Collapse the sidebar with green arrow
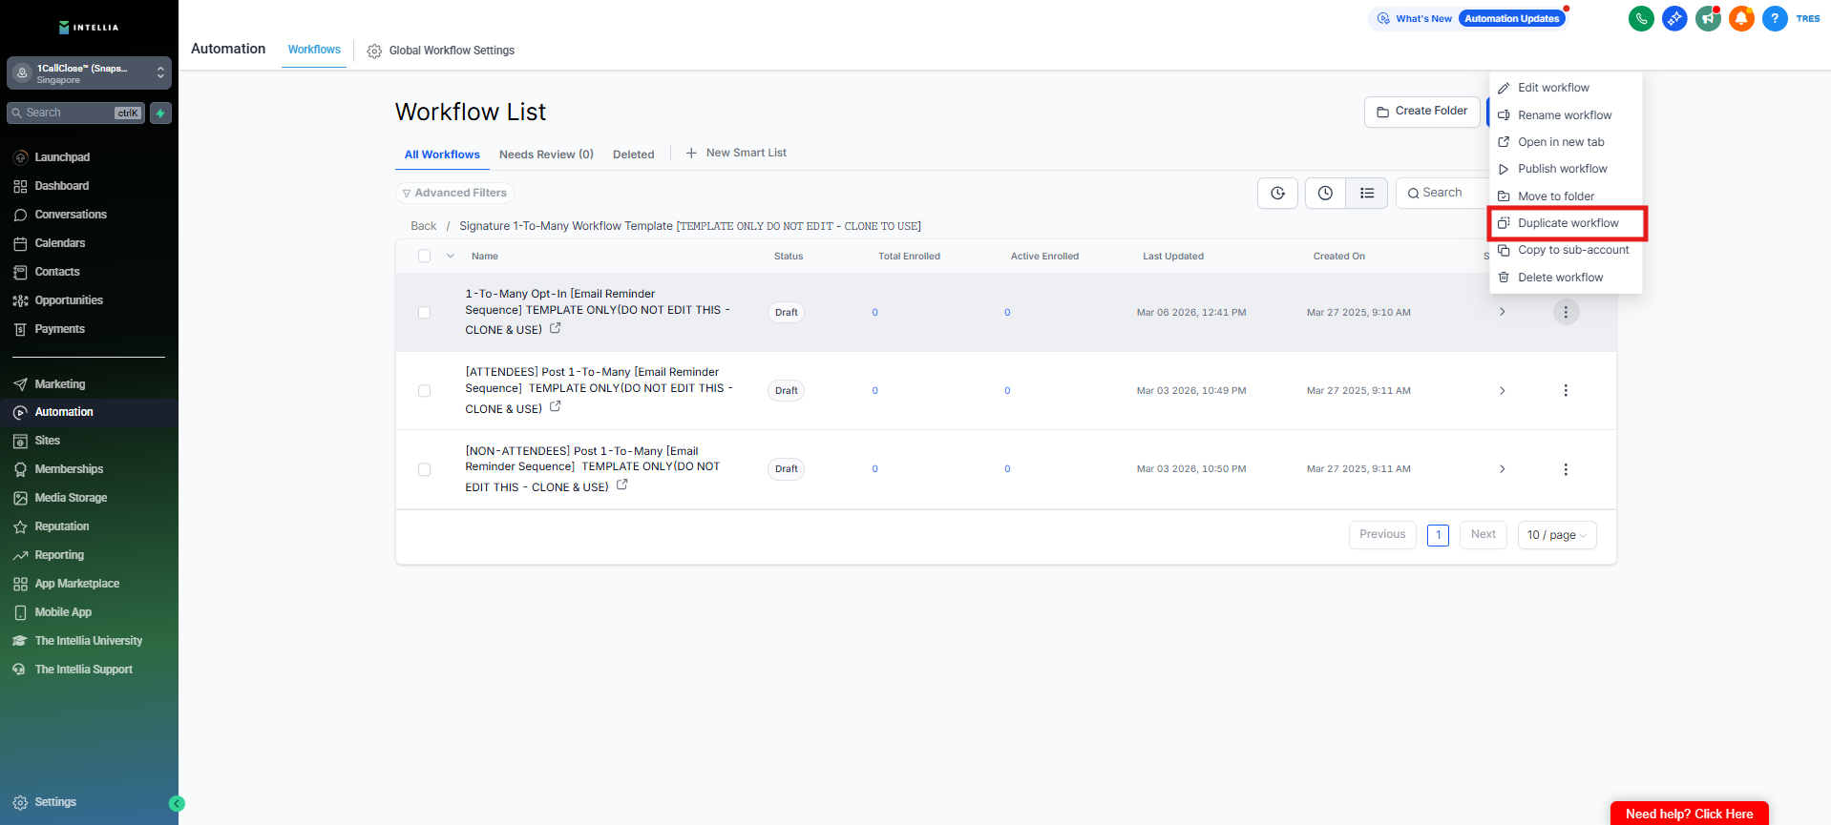This screenshot has width=1831, height=825. point(177,804)
